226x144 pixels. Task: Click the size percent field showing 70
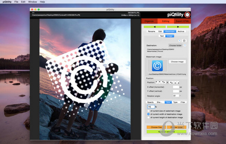151,107
